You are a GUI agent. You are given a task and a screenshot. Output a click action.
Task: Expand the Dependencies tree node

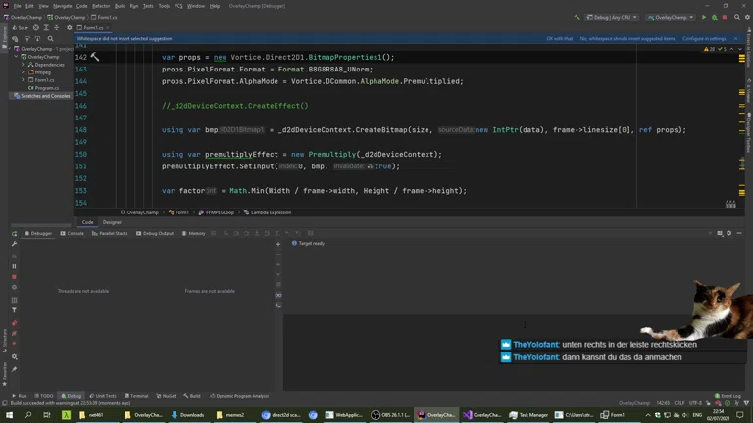point(24,65)
